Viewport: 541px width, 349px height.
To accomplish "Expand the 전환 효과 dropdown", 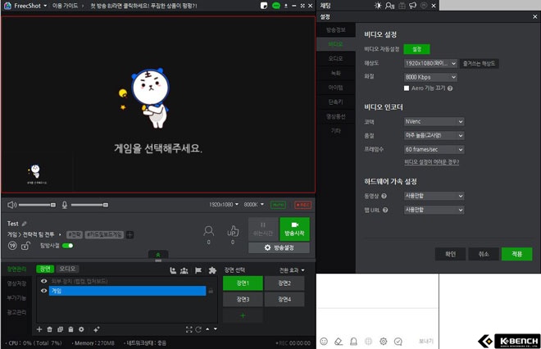I will pyautogui.click(x=292, y=270).
